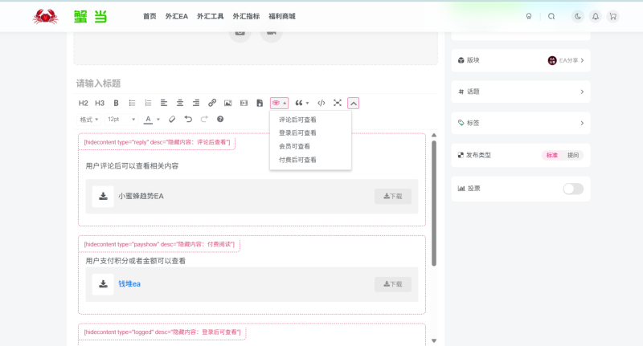The height and width of the screenshot is (346, 643).
Task: Click the hidecontent type="reply" shortcode tag
Action: [157, 143]
